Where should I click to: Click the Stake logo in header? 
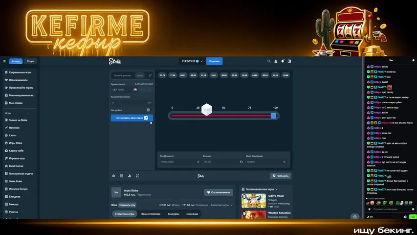(x=115, y=61)
